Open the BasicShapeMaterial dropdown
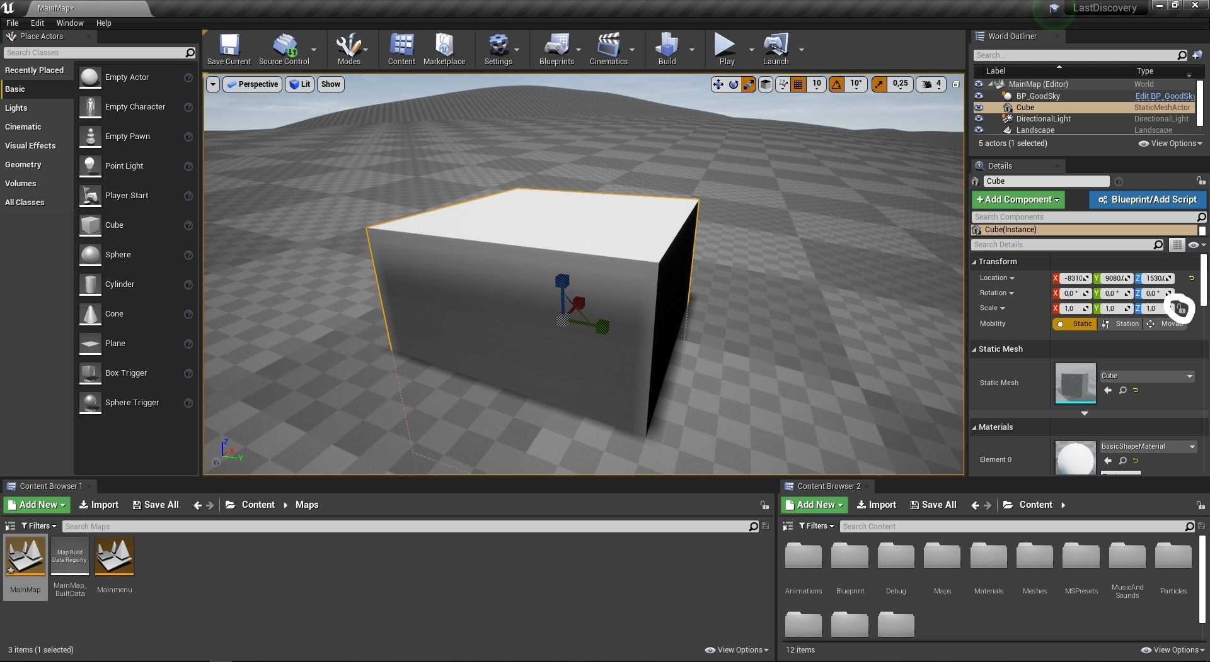Screen dimensions: 1210x662 pos(1148,447)
